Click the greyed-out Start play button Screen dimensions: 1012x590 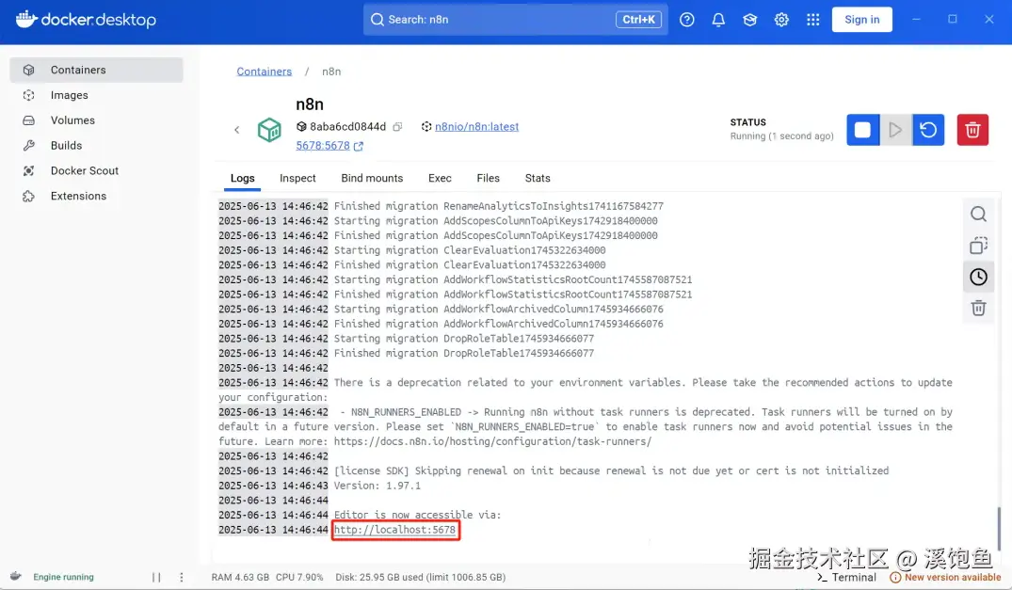tap(895, 130)
